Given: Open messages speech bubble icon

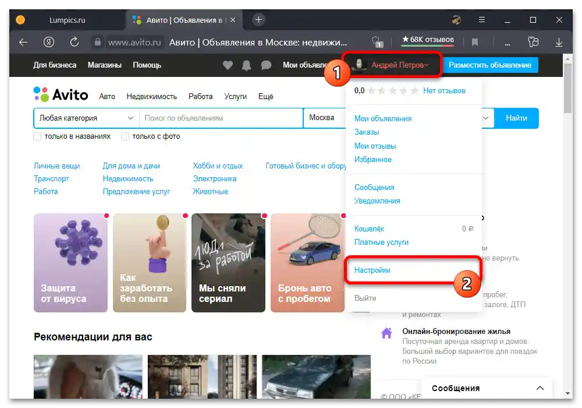Looking at the screenshot, I should (266, 65).
